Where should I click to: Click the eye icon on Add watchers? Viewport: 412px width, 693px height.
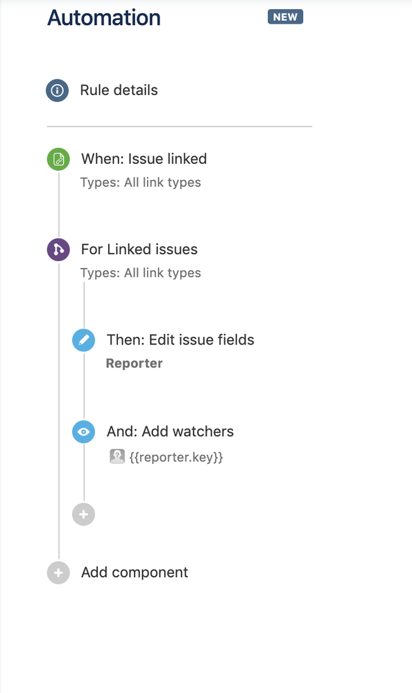click(x=83, y=432)
